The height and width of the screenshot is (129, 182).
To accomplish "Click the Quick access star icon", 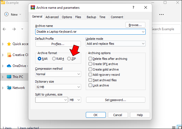I will [9, 44].
